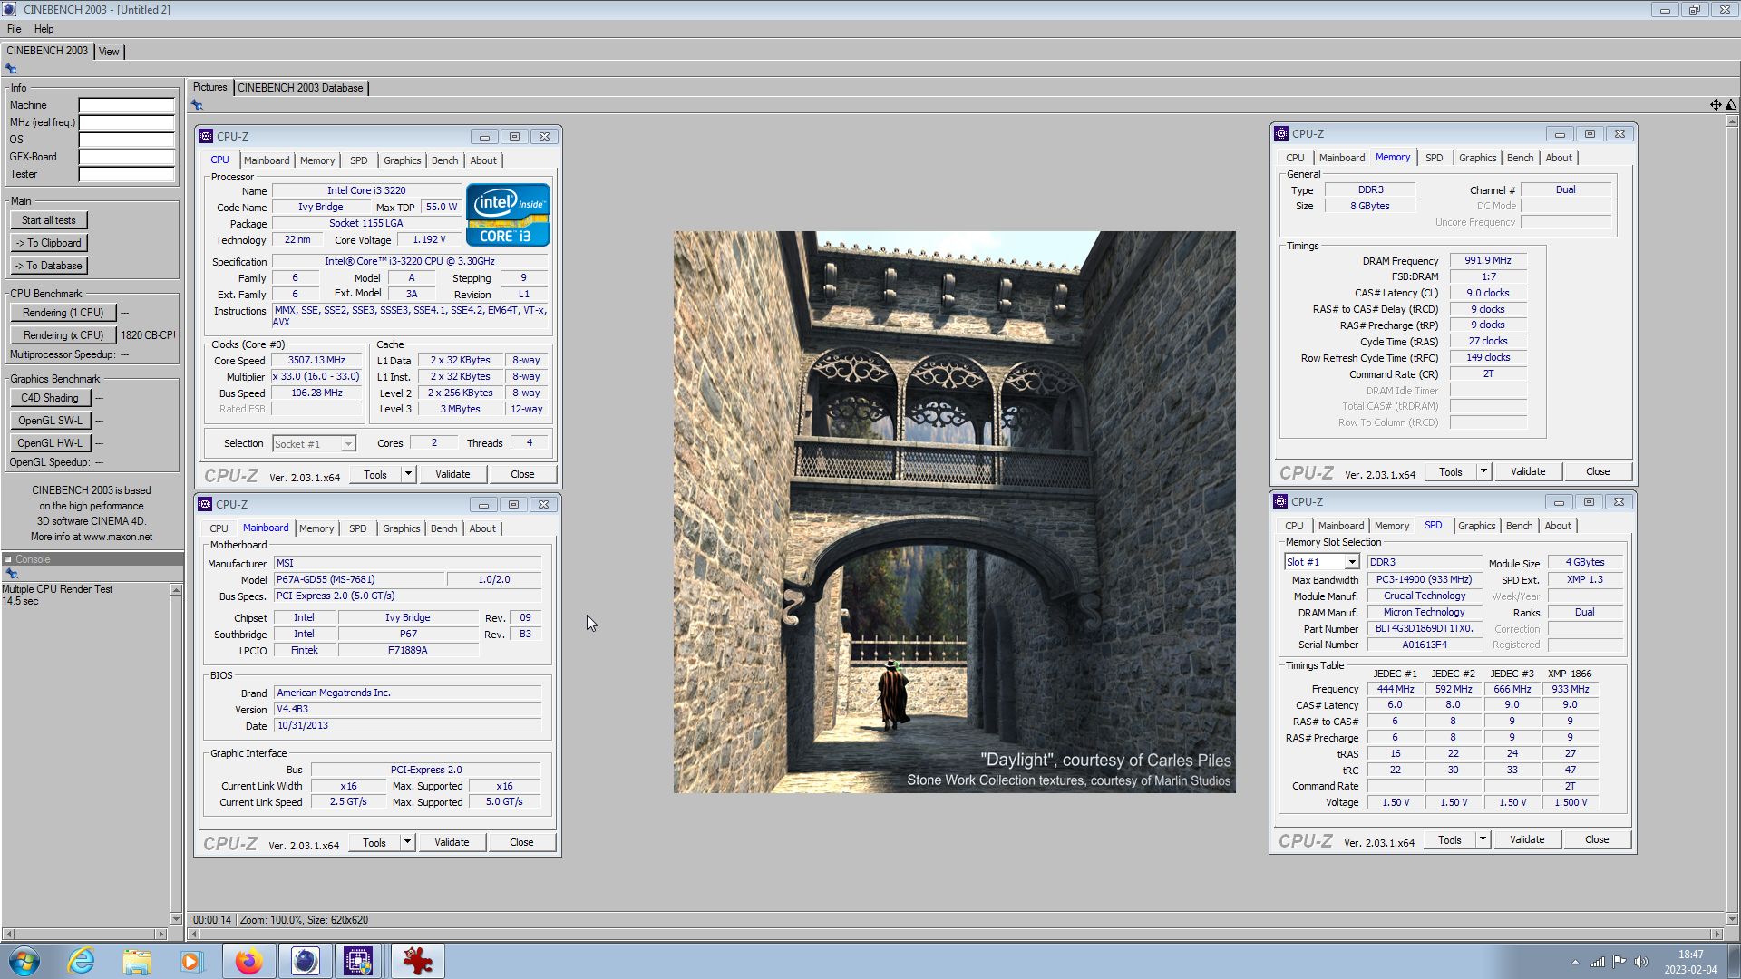Open Bench tab in CPU-Z CPU window
1741x979 pixels.
444,160
